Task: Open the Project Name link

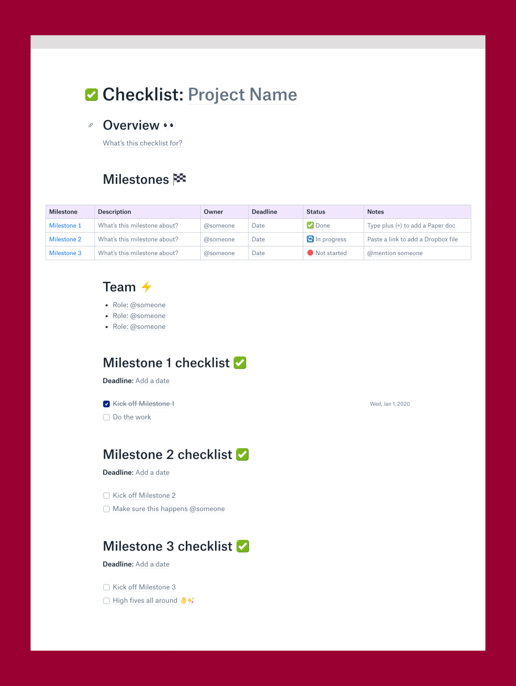Action: tap(242, 95)
